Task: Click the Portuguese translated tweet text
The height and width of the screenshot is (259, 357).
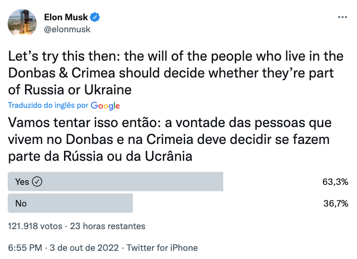Action: pos(170,140)
